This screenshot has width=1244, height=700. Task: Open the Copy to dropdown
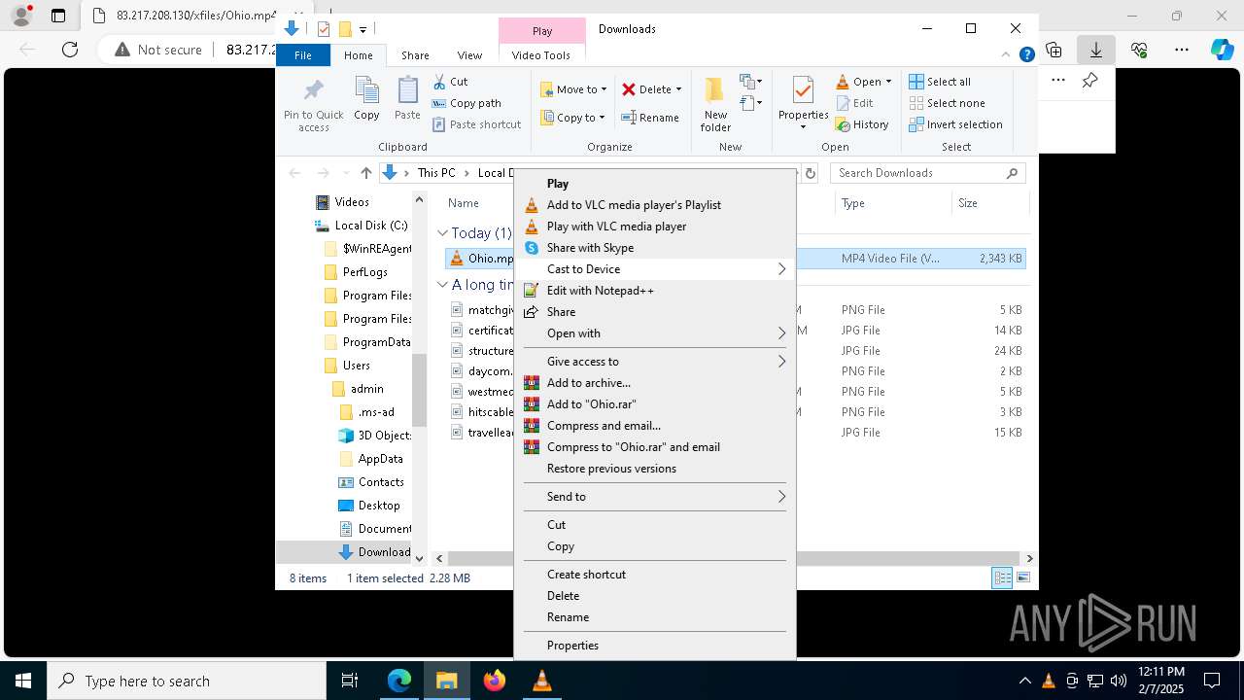tap(573, 118)
